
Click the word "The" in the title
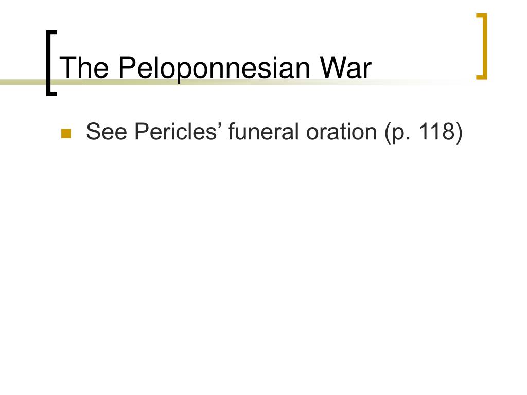[84, 68]
